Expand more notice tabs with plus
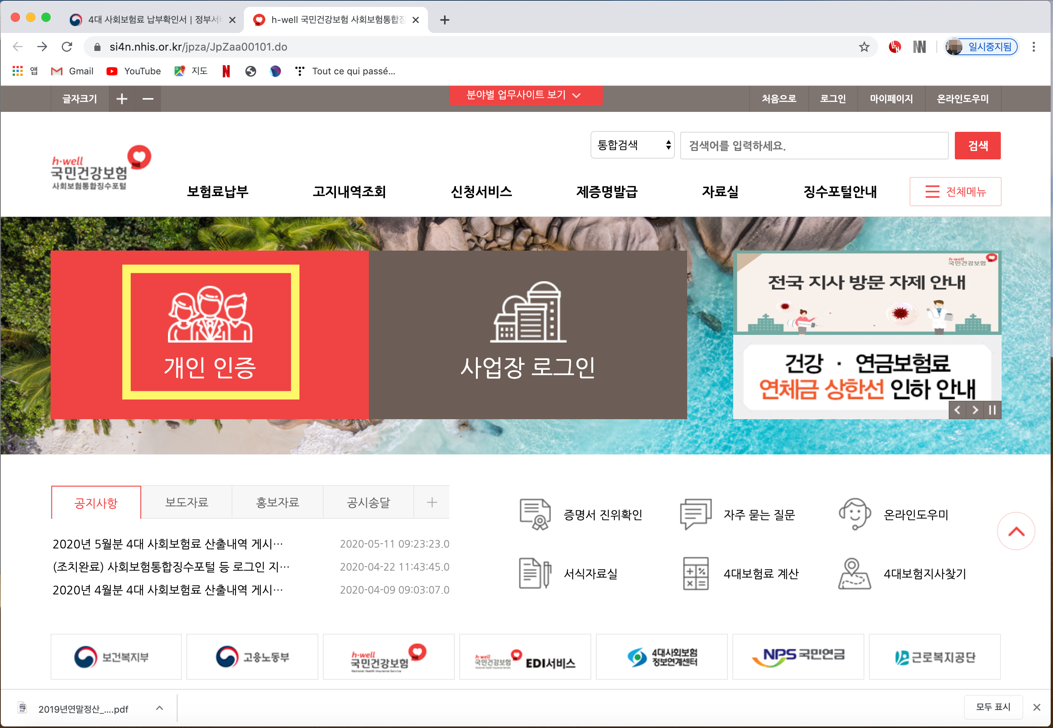Image resolution: width=1053 pixels, height=728 pixels. pyautogui.click(x=431, y=502)
